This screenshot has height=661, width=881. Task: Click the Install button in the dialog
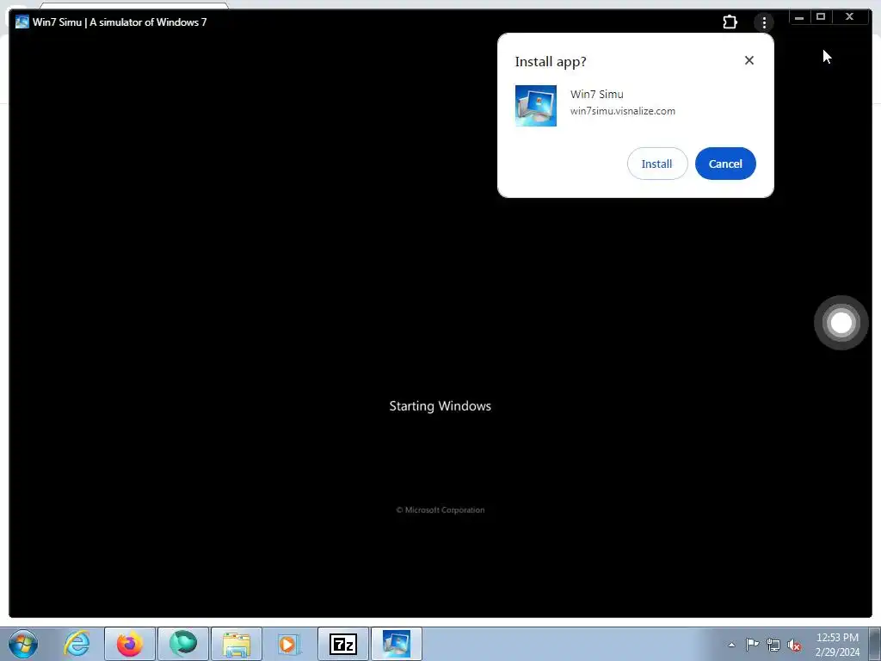(x=656, y=164)
